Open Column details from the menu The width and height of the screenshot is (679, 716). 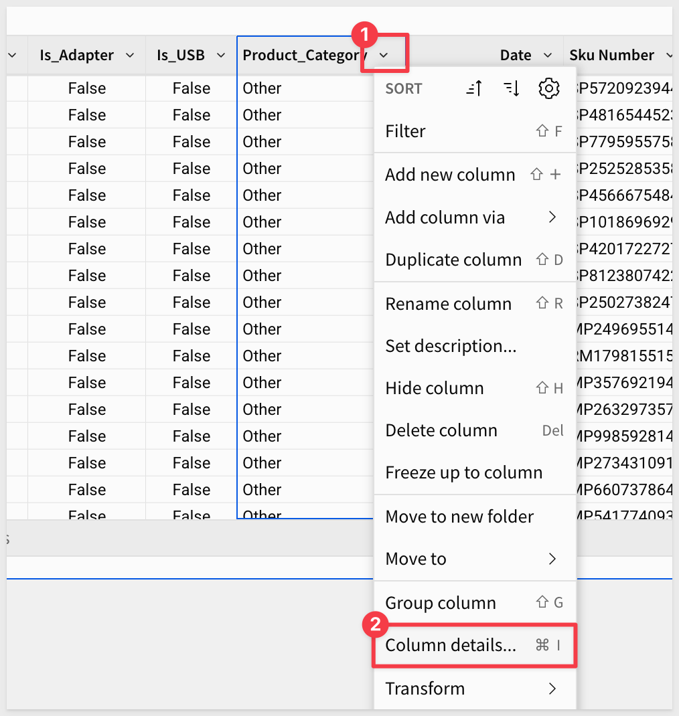[x=451, y=645]
